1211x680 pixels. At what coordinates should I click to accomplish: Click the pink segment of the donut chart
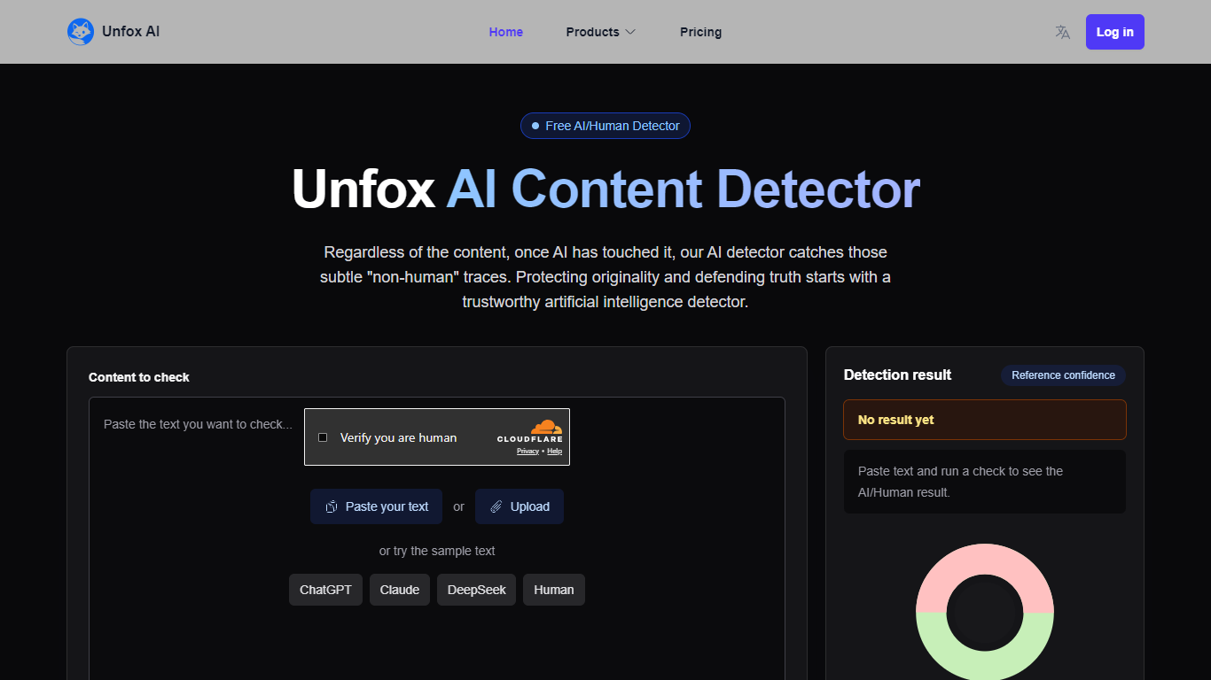985,560
